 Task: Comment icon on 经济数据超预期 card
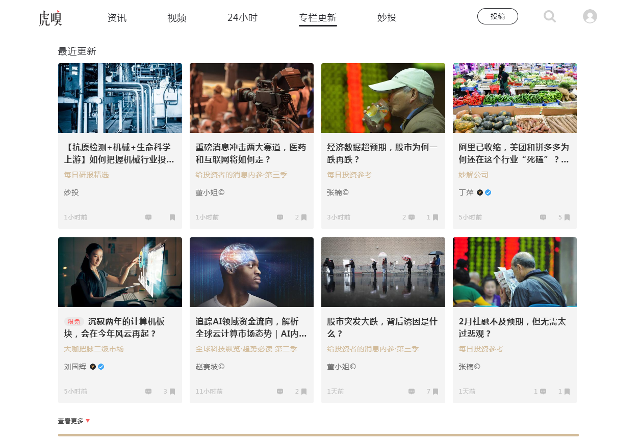(x=412, y=217)
